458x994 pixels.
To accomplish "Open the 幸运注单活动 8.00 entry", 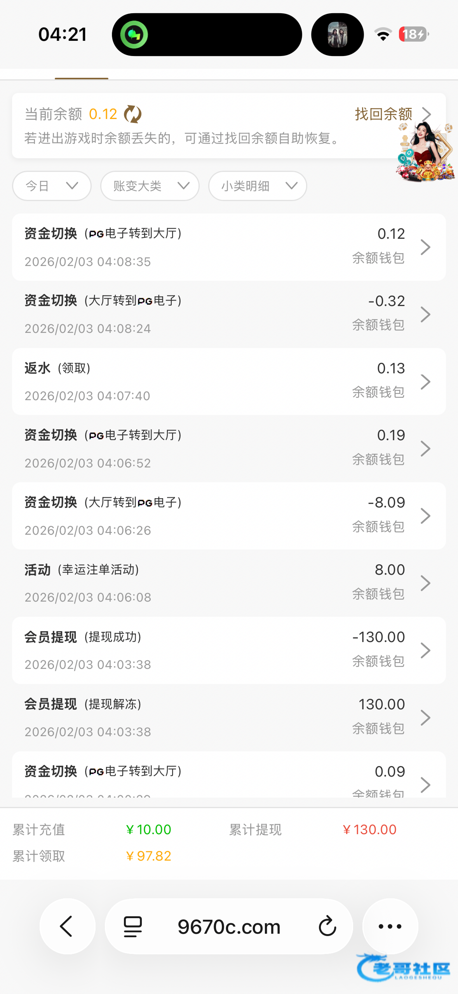I will [x=228, y=583].
